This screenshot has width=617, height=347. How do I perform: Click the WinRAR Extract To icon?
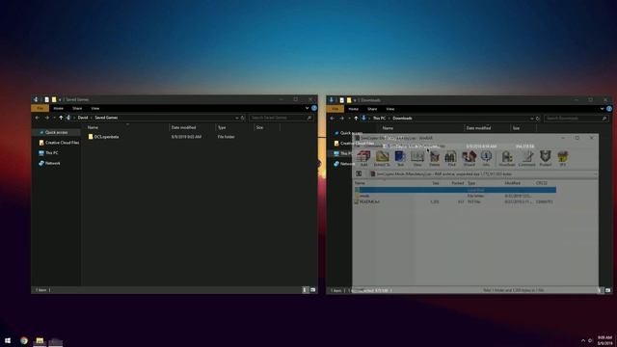pos(382,158)
